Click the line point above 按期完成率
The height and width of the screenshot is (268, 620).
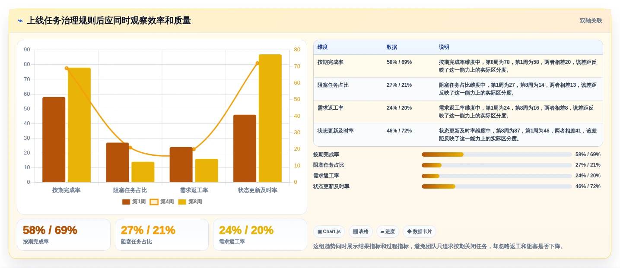[67, 68]
